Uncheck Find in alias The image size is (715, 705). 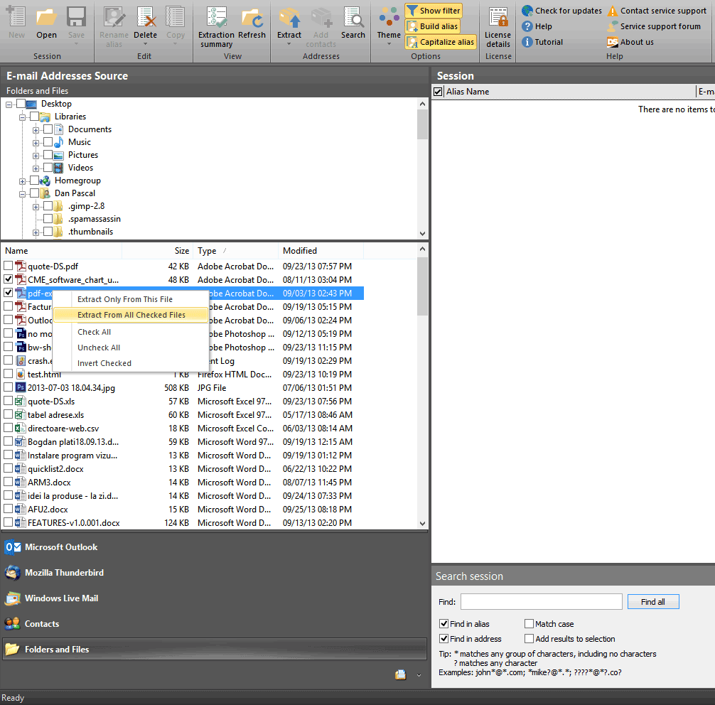tap(443, 623)
